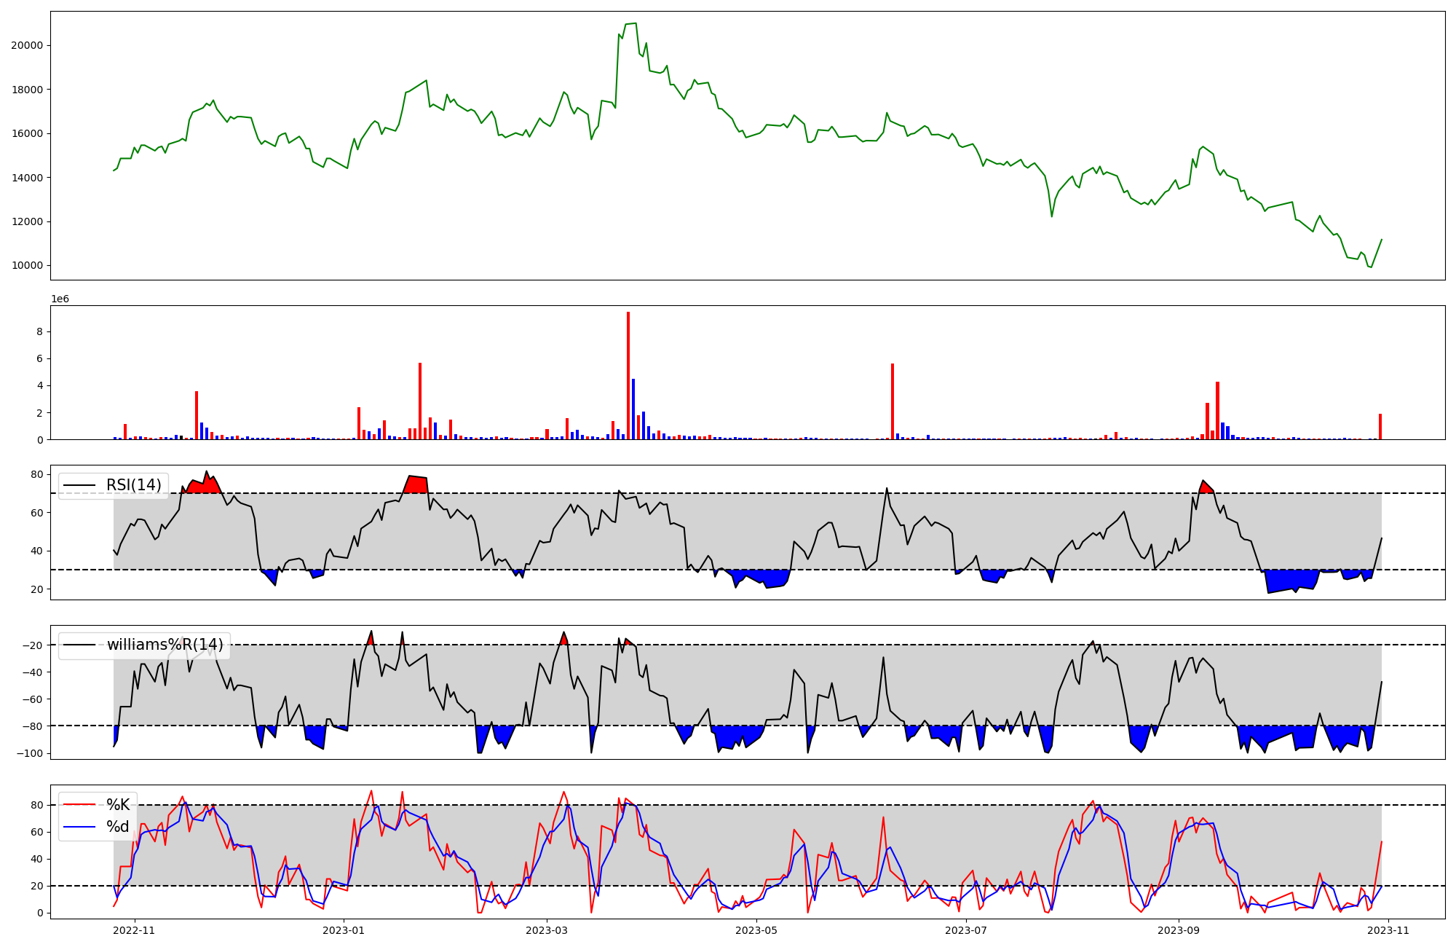The image size is (1456, 947).
Task: Click the 2023-01 x-axis date label
Action: point(344,930)
